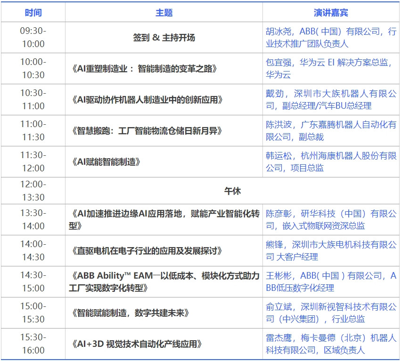401x361 pixels.
Task: Click topic 《AI驱动协作机器人制造业中的创新应用》
Action: (x=164, y=100)
